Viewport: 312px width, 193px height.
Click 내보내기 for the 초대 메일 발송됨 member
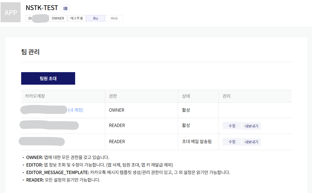tap(251, 142)
